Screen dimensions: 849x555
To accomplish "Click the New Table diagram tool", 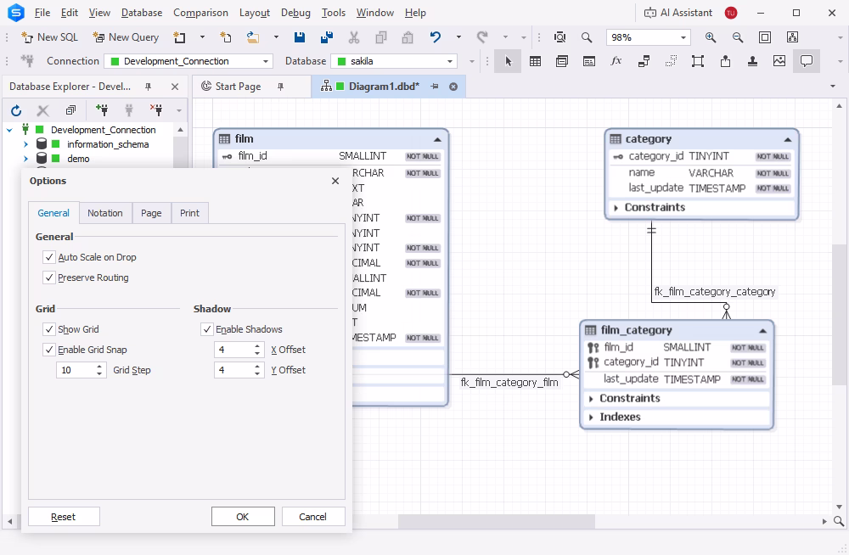I will (535, 61).
